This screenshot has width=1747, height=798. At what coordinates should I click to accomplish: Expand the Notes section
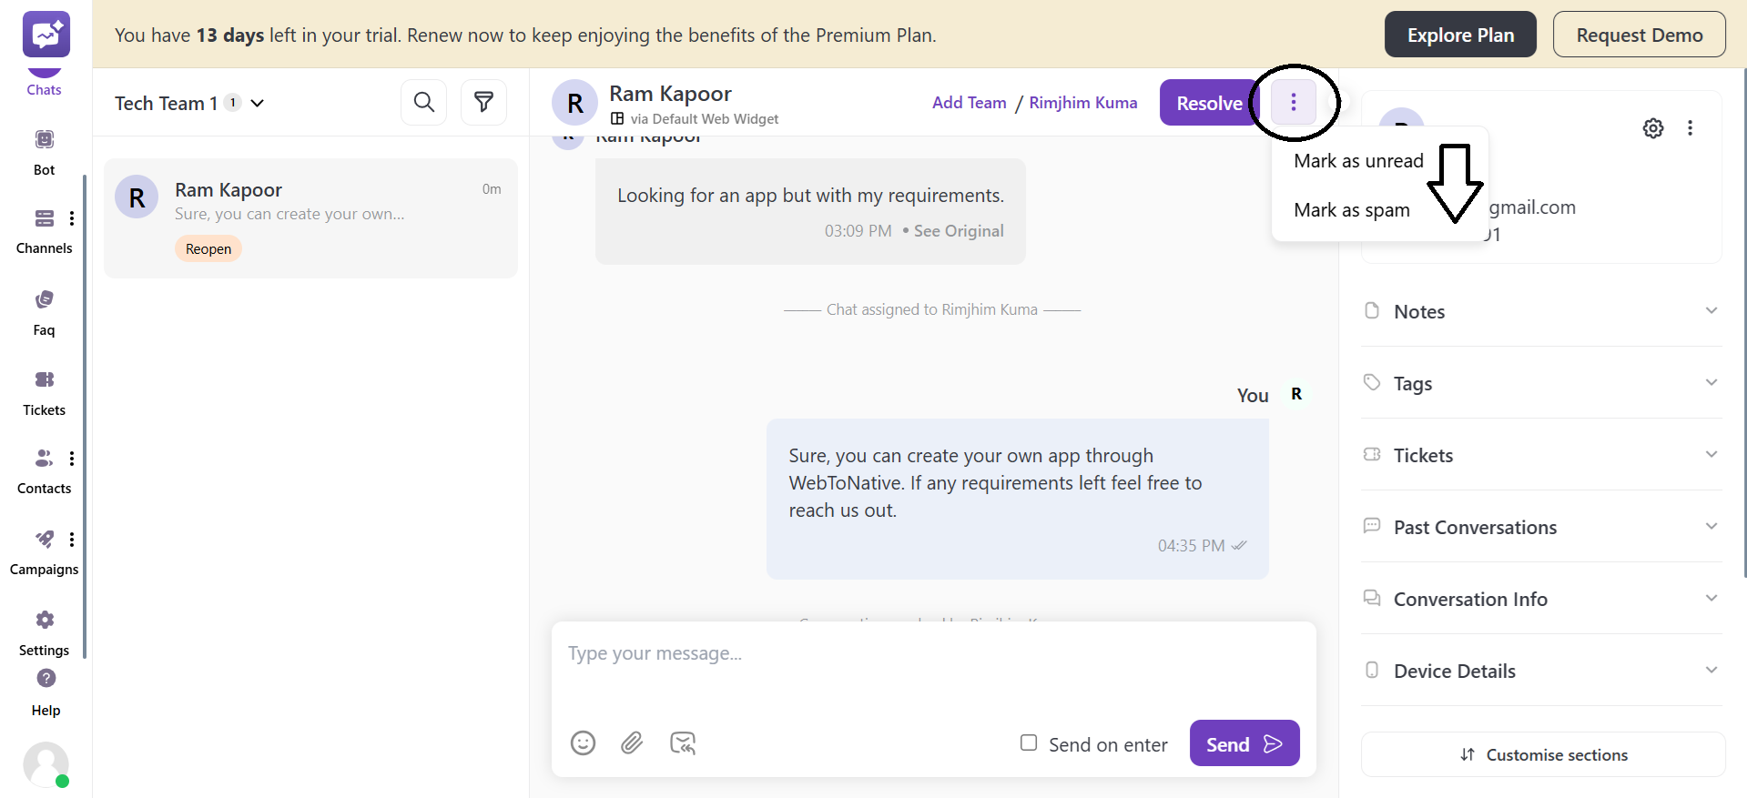[1541, 311]
